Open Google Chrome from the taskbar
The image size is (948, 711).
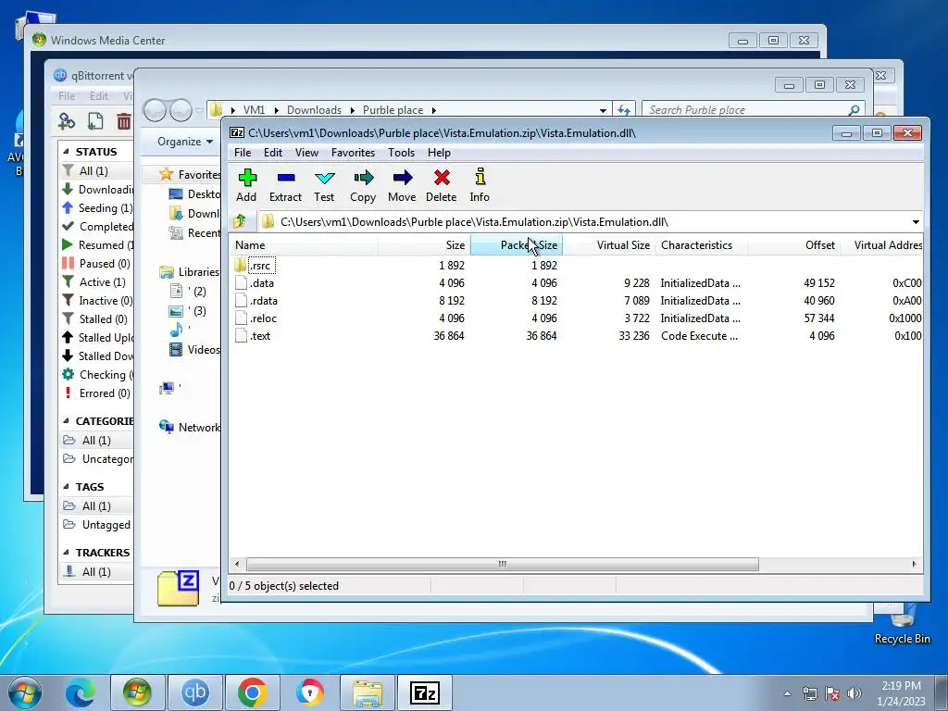tap(253, 692)
